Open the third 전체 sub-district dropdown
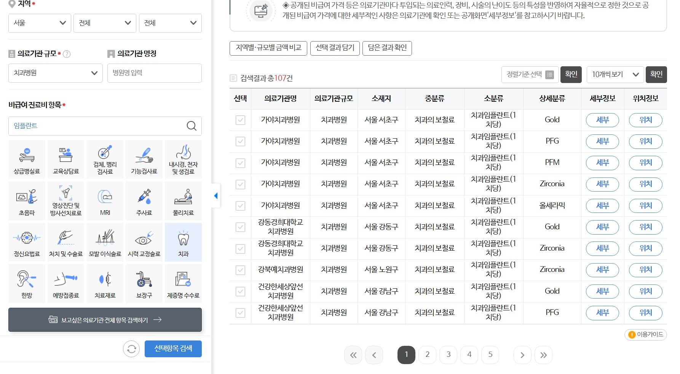This screenshot has width=680, height=374. 170,23
